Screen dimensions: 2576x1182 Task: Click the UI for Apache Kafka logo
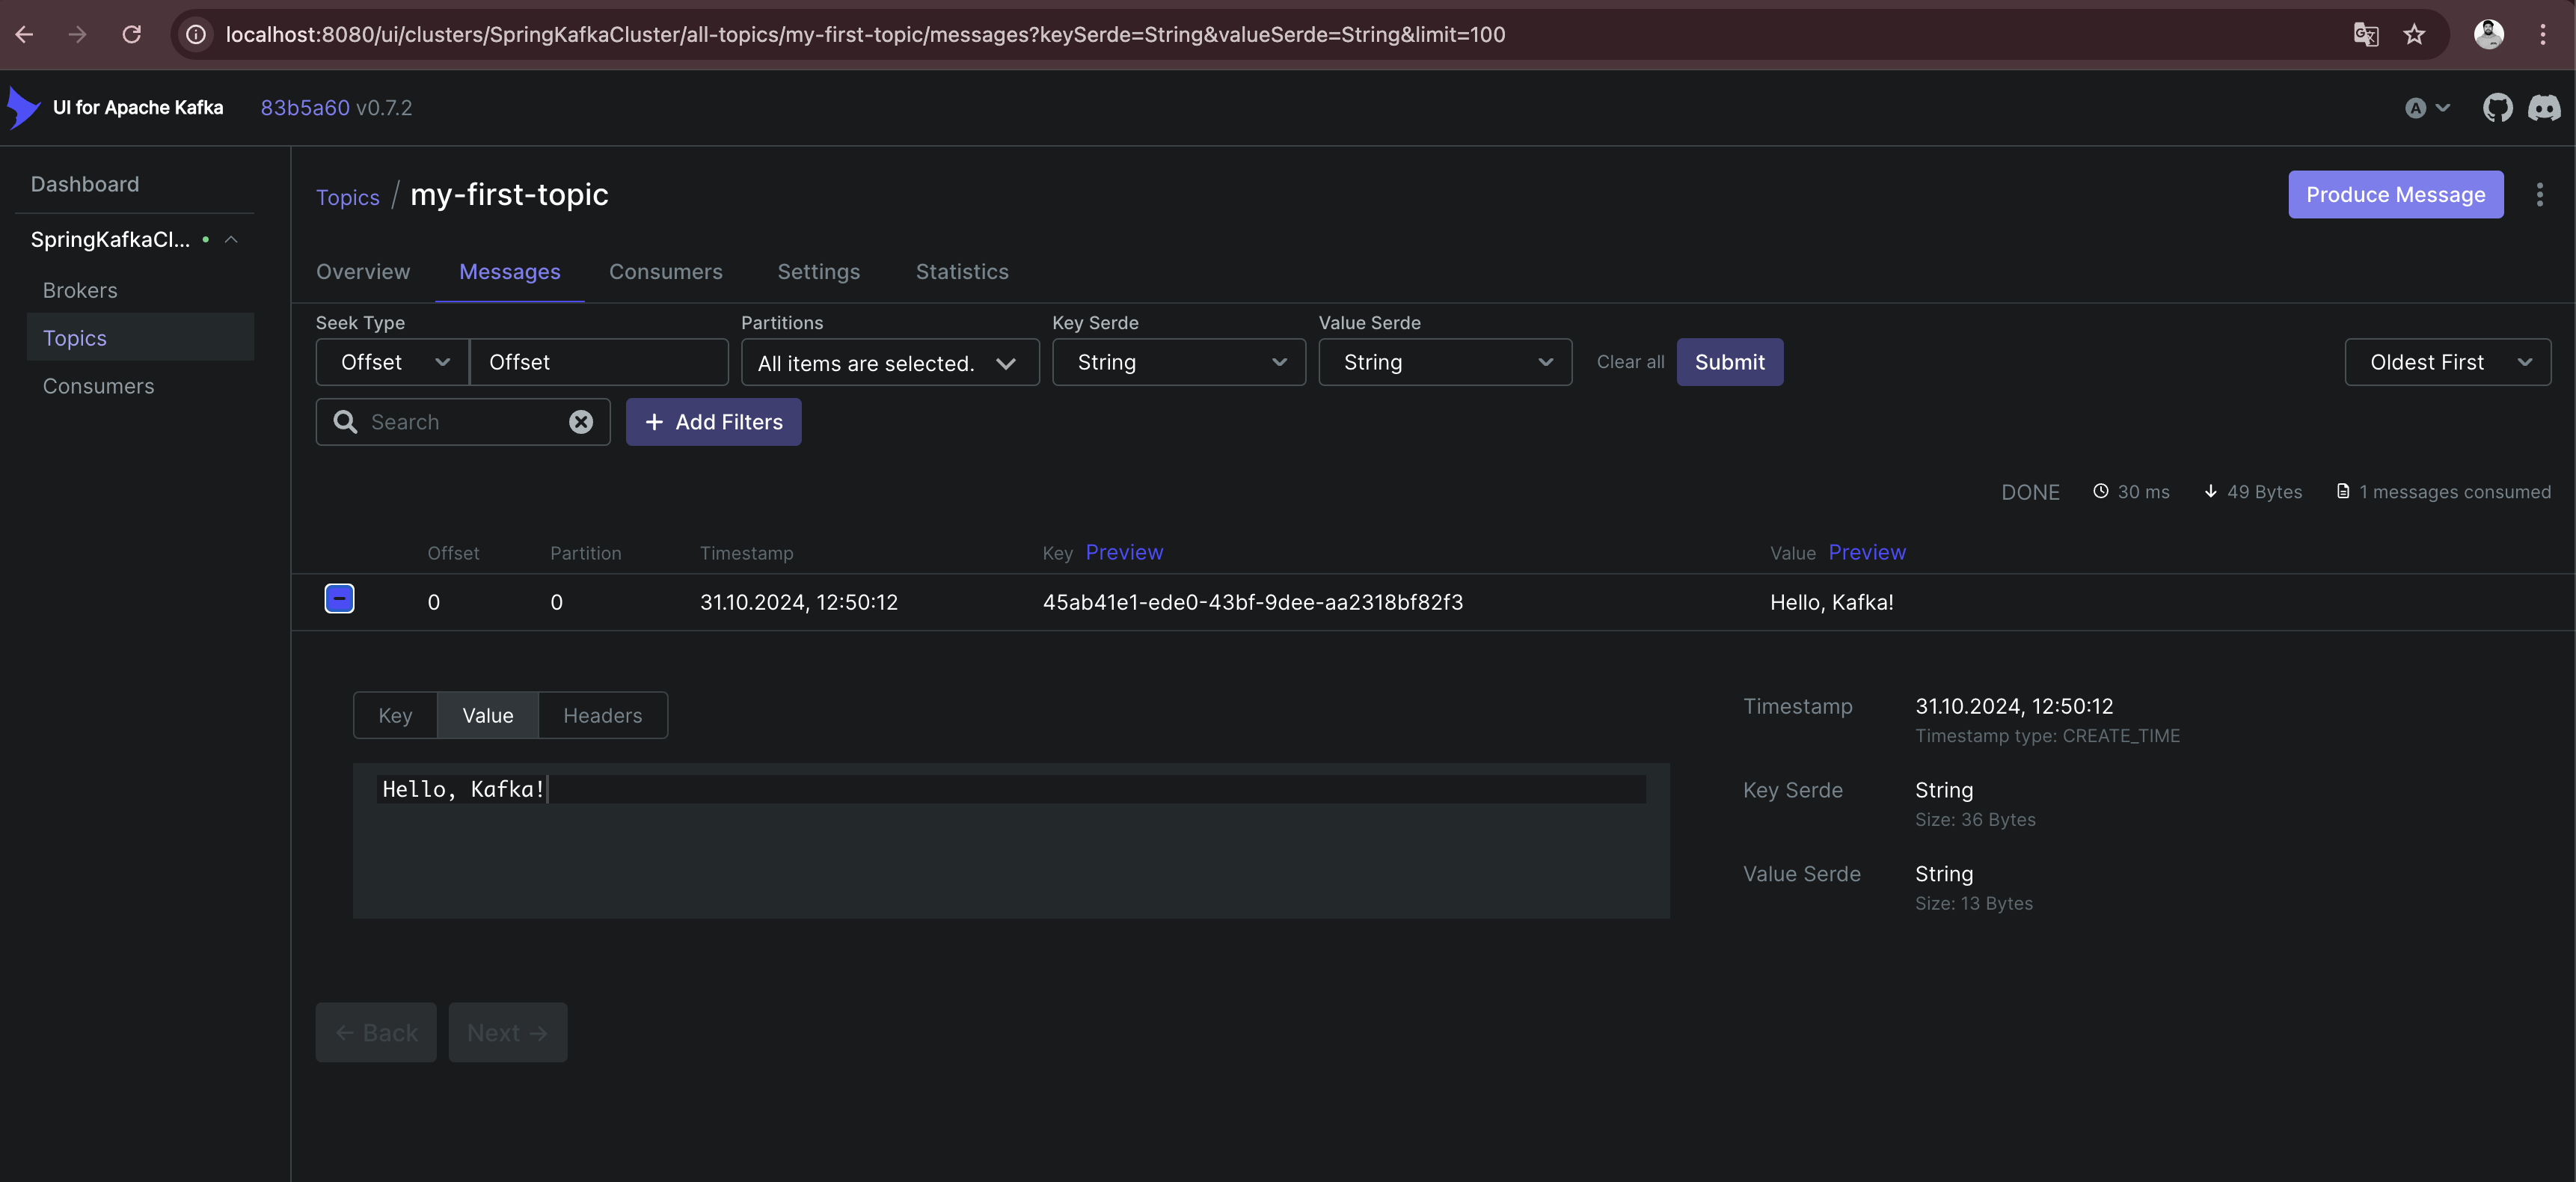pos(24,107)
